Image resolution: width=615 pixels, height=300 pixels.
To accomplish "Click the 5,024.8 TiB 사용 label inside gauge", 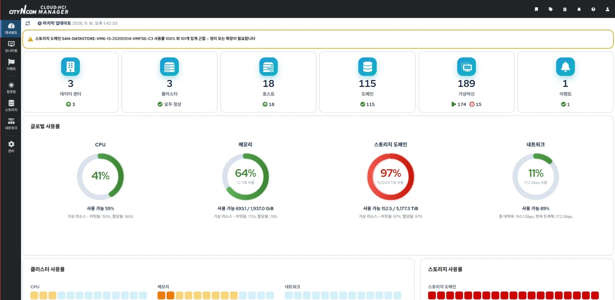I will pos(391,183).
